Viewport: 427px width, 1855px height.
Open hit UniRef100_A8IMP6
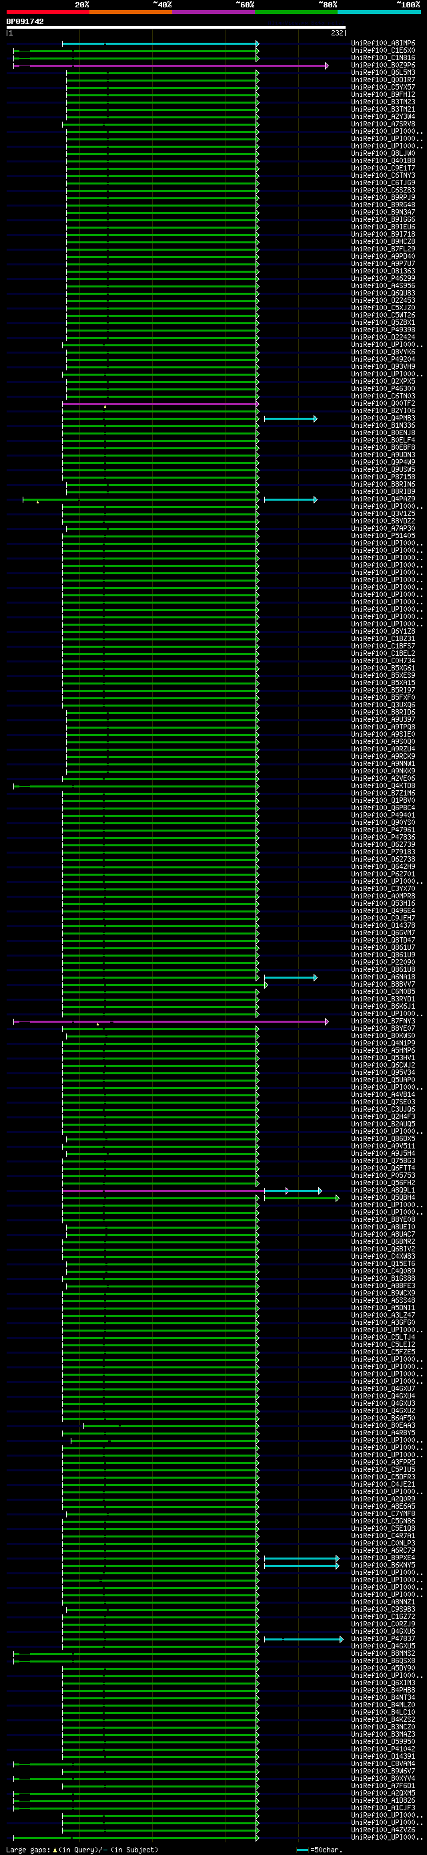pyautogui.click(x=383, y=43)
